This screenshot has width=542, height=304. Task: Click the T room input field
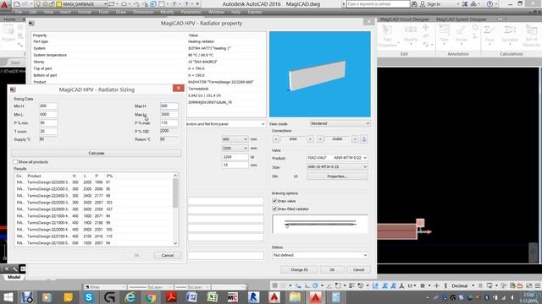click(48, 132)
